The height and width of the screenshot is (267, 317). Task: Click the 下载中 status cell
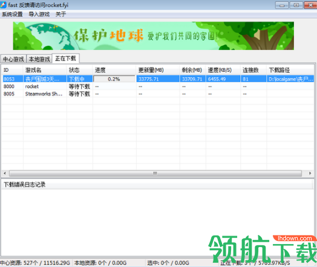coord(80,79)
